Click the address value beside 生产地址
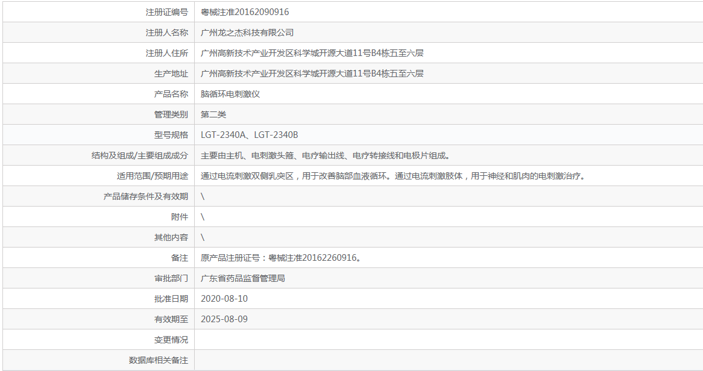Viewport: 703px width, 371px height. click(312, 73)
